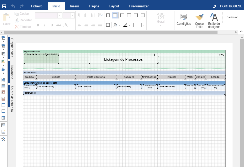
Task: Click the font color letter A swatch
Action: tap(66, 25)
